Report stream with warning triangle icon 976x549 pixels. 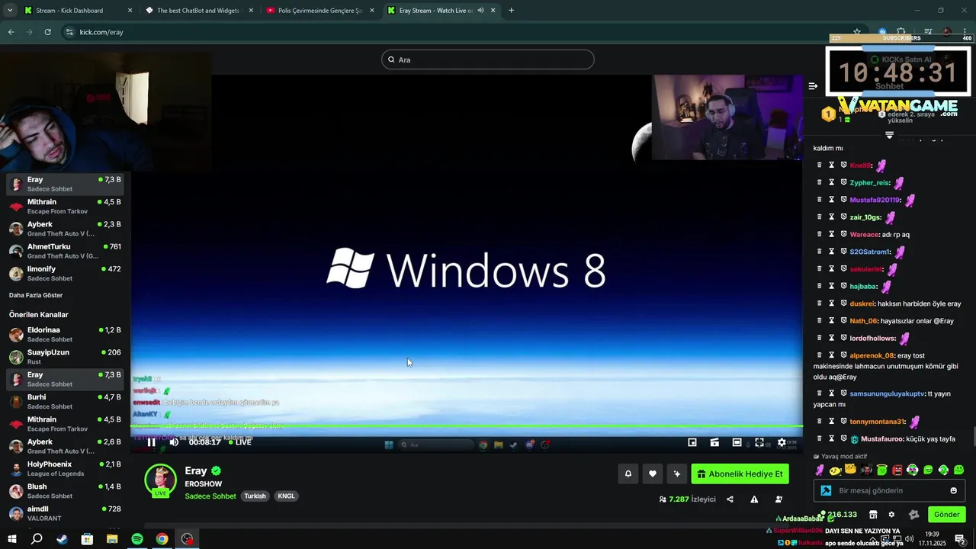tap(754, 499)
